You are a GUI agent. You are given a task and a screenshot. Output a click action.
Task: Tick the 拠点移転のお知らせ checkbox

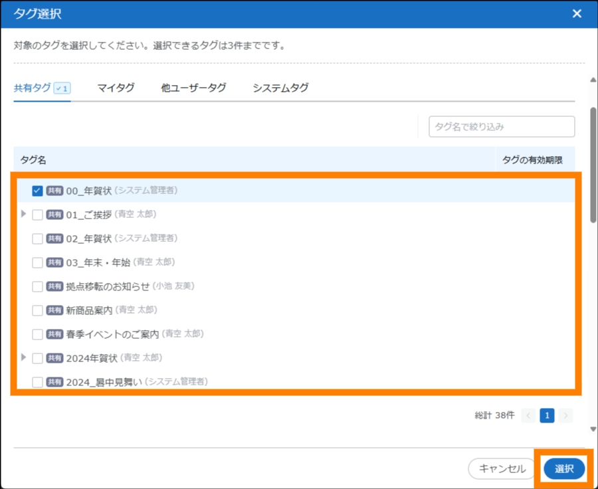point(38,286)
